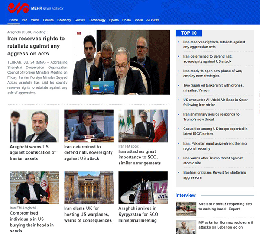Image resolution: width=260 pixels, height=235 pixels.
Task: Click the Mehr News Agency logo
Action: click(x=36, y=8)
